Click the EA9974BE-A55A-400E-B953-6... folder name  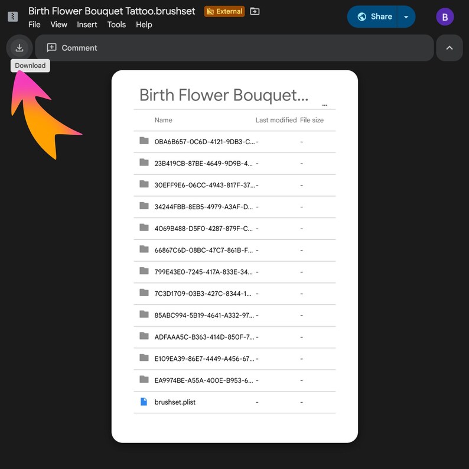203,380
